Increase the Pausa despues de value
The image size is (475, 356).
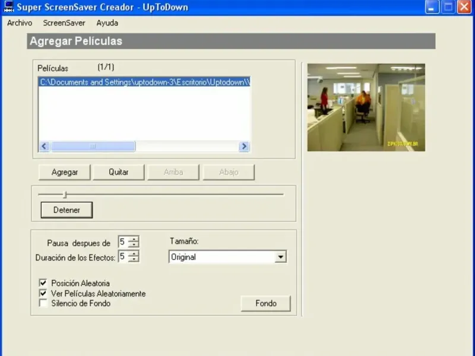coord(134,239)
